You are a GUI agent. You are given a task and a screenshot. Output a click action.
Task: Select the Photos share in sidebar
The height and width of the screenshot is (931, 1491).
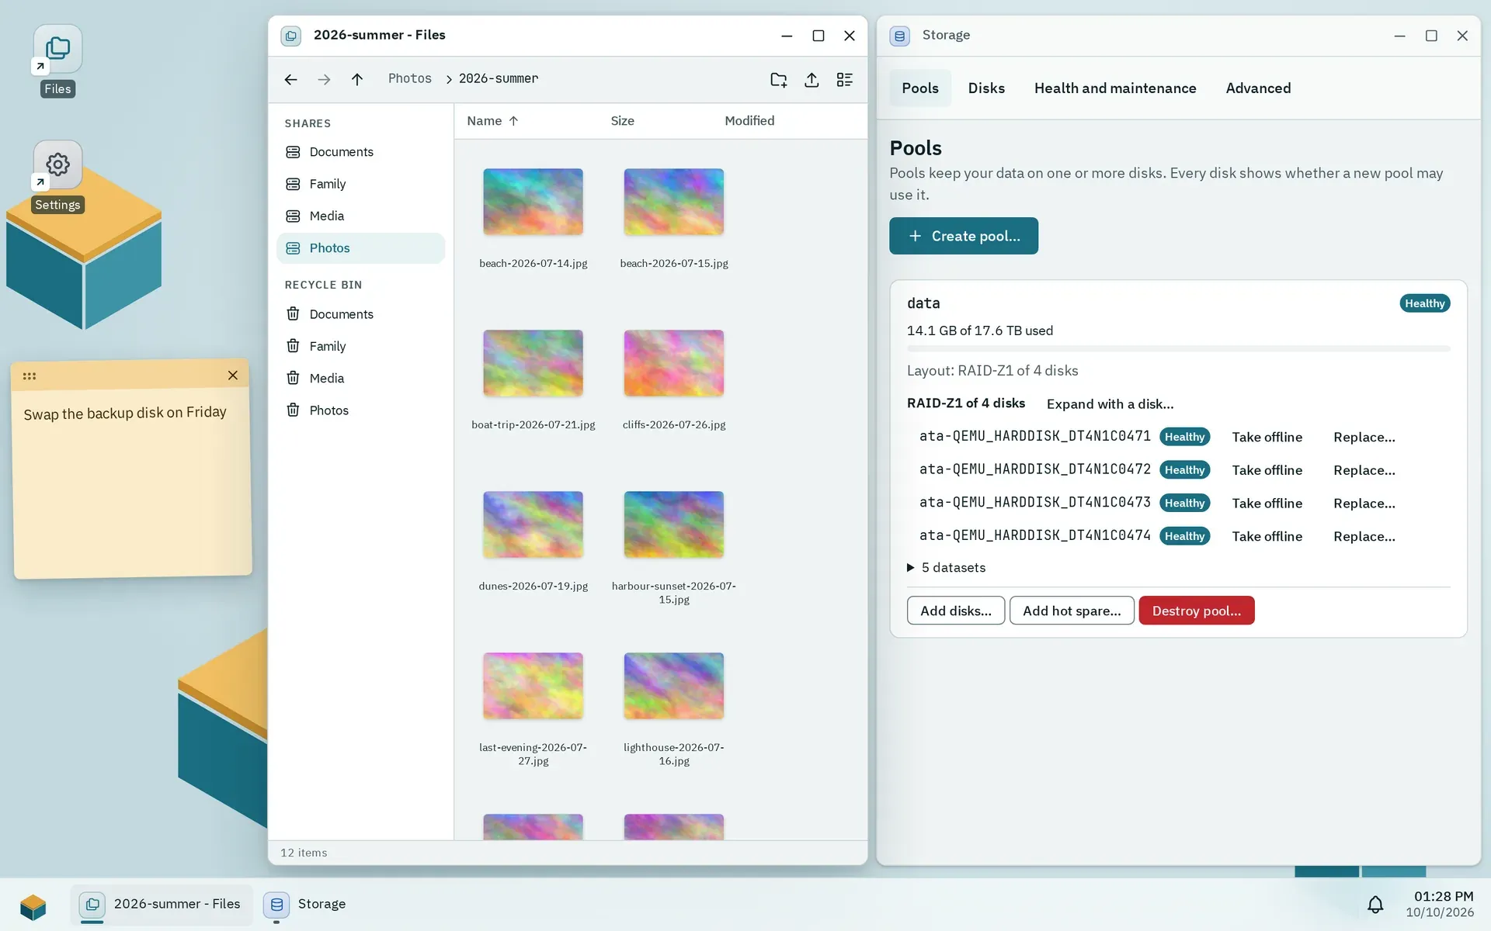[x=360, y=248]
